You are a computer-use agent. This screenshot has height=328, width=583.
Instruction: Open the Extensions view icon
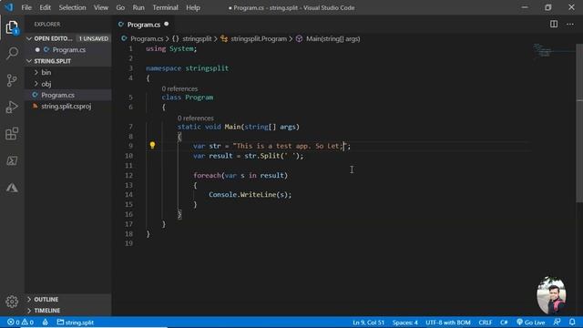[12, 134]
